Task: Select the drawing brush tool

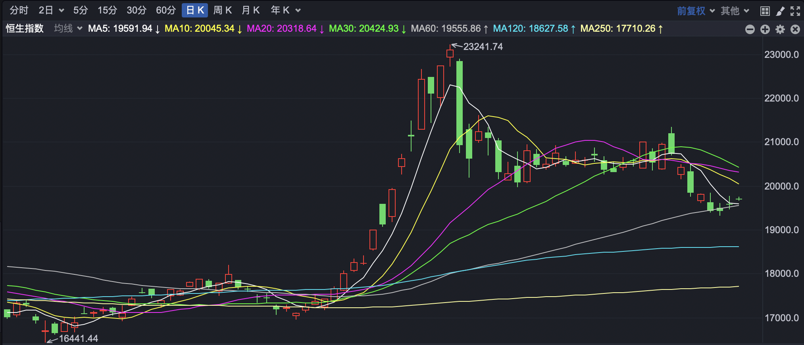Action: point(780,11)
